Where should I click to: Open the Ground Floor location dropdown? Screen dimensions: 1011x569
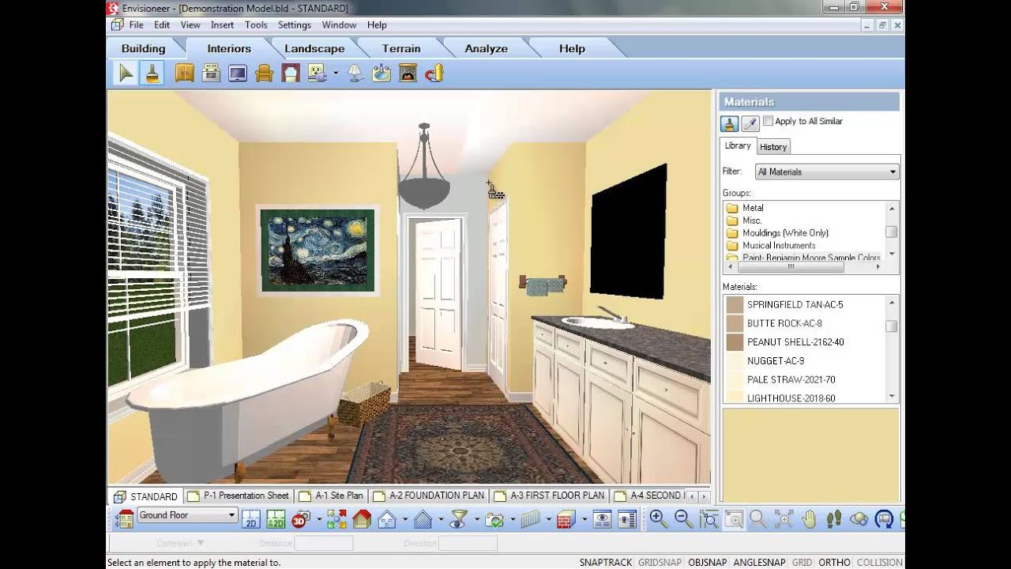tap(231, 515)
